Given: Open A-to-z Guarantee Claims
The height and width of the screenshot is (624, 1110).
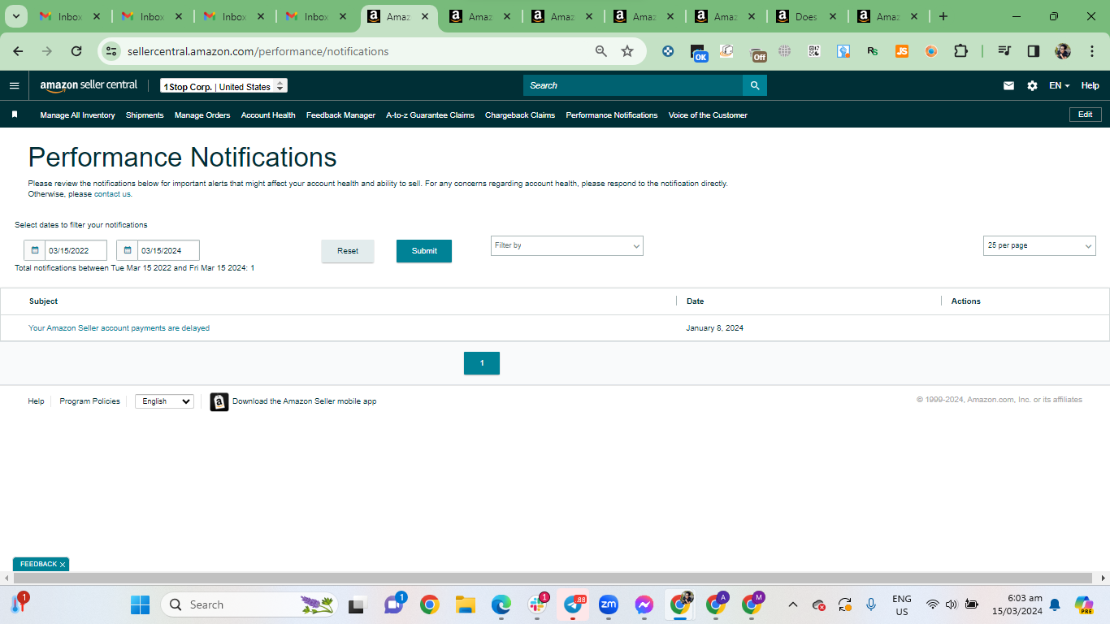Looking at the screenshot, I should click(430, 115).
